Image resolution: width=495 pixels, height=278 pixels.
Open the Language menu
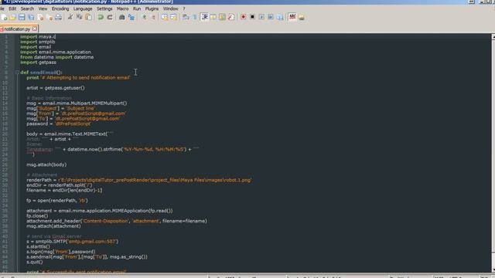[x=83, y=8]
